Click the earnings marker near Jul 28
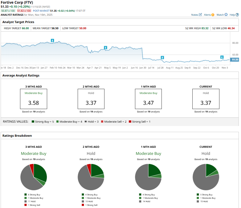241x208 pixels. pyautogui.click(x=162, y=57)
